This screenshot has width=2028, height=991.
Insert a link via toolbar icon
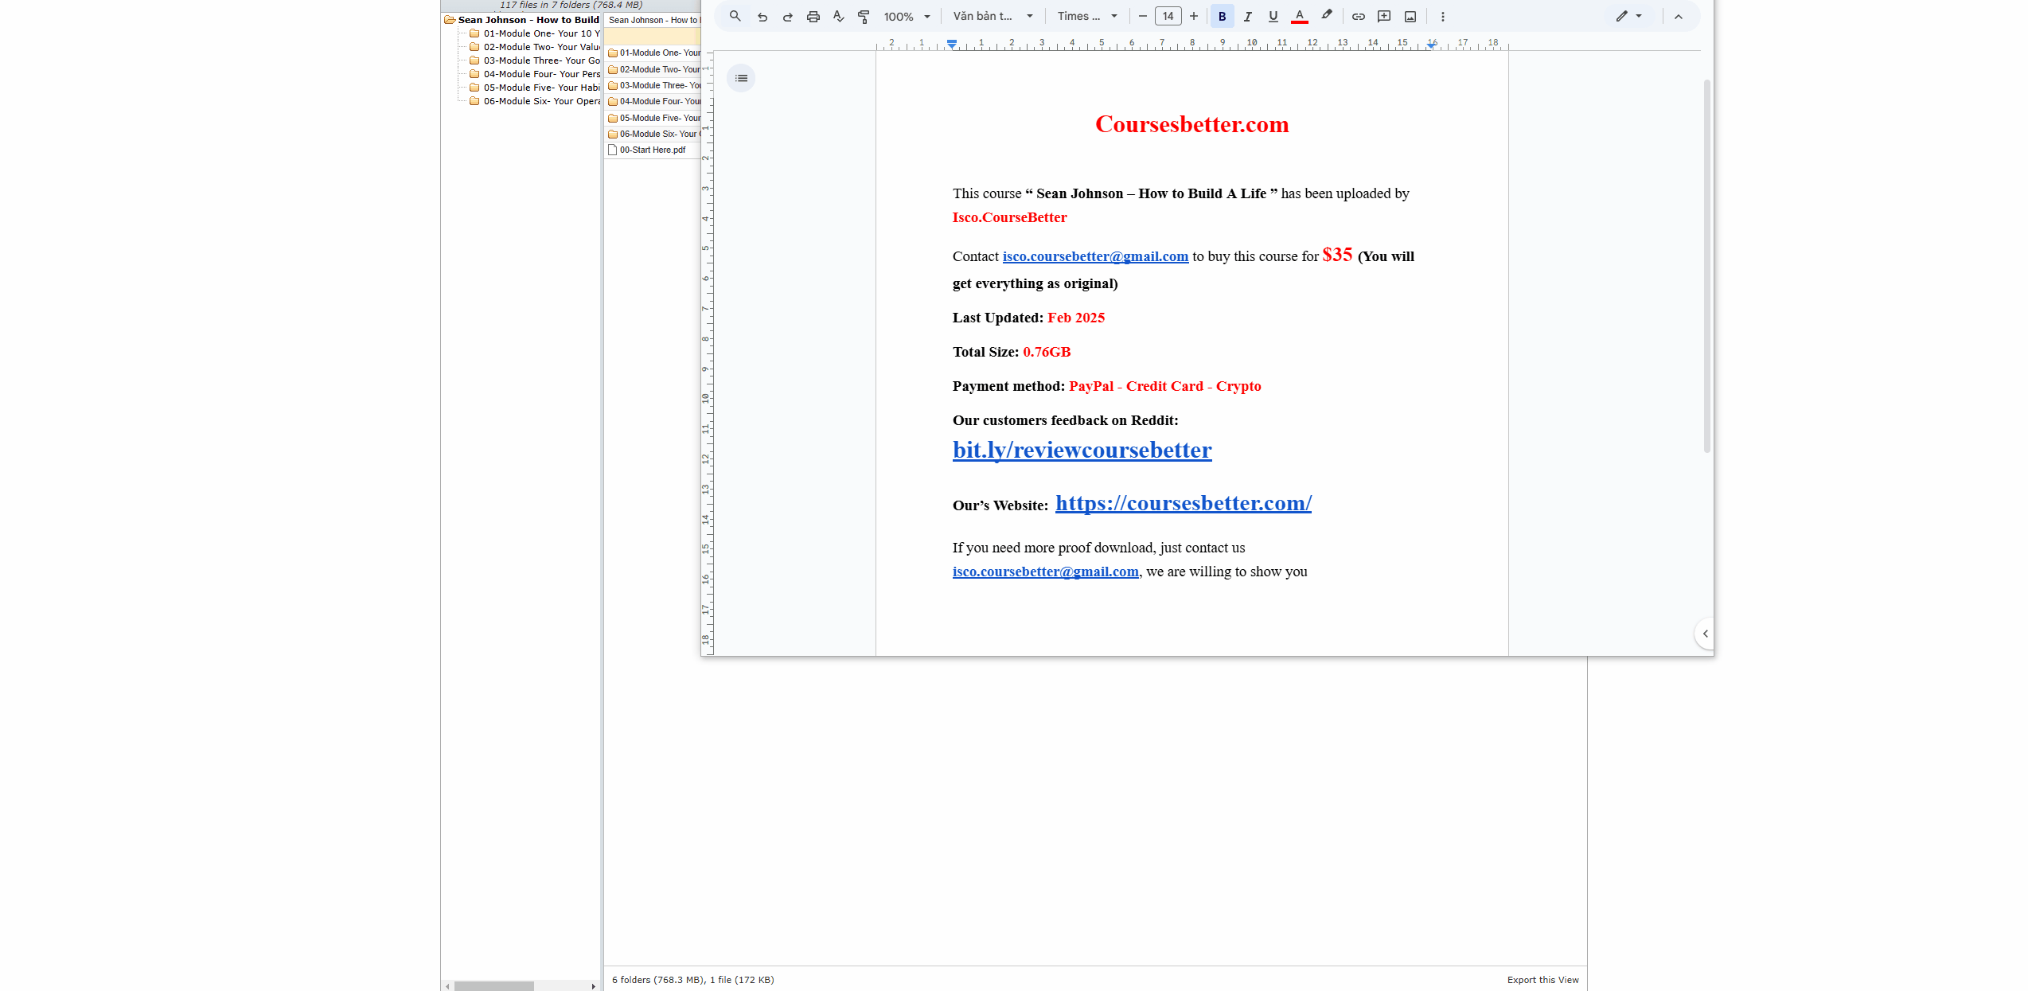tap(1359, 16)
